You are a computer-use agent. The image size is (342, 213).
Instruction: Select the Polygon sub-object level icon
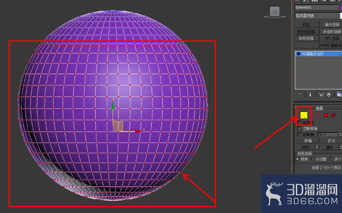326,115
